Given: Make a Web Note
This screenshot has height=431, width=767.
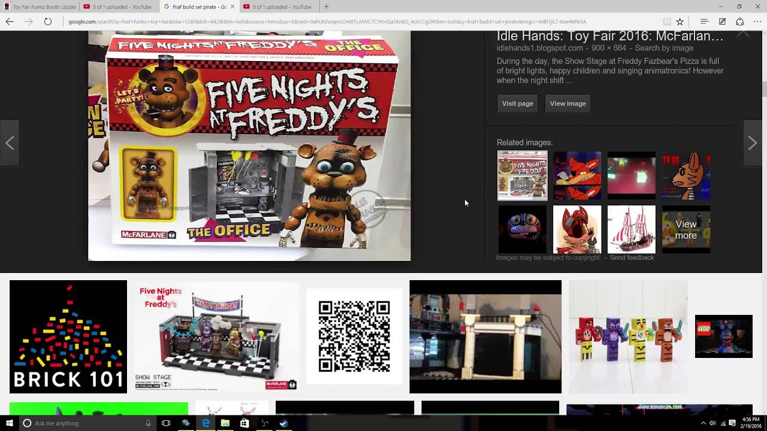Looking at the screenshot, I should point(722,22).
